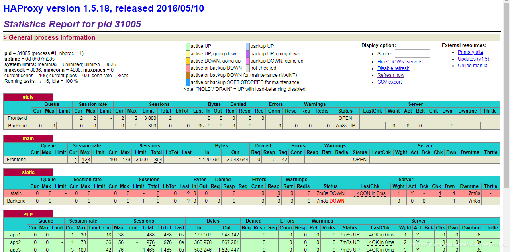The image size is (510, 252).
Task: Click the pink 'backup DOWN, going up' swatch
Action: 247,61
